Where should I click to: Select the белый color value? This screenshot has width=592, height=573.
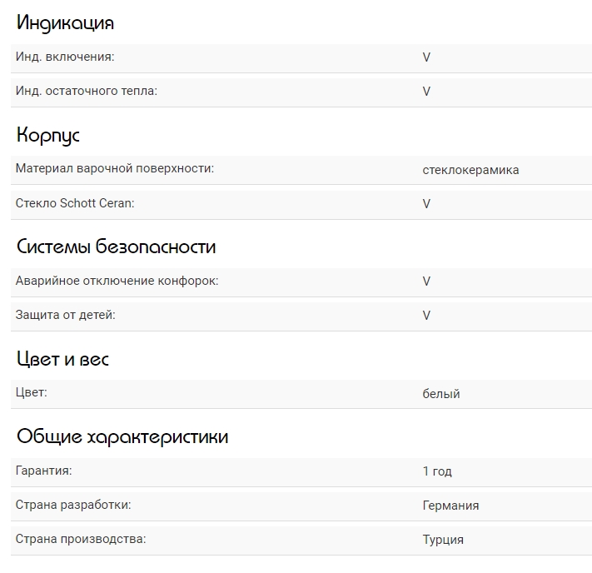tap(441, 394)
